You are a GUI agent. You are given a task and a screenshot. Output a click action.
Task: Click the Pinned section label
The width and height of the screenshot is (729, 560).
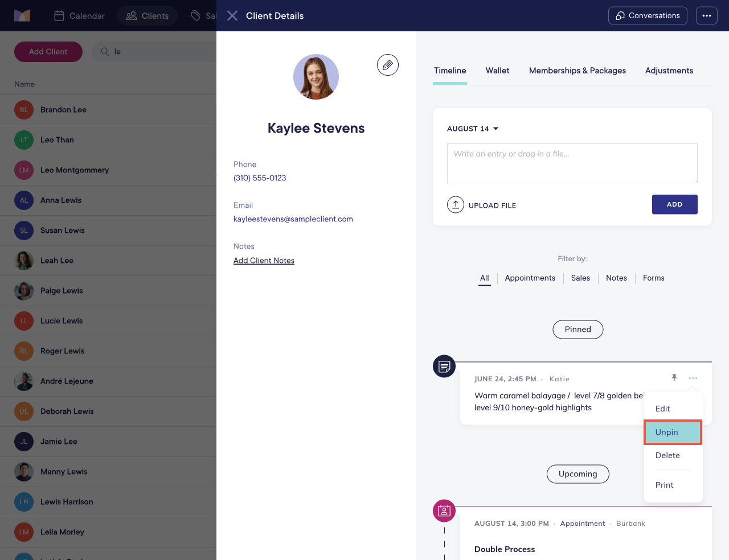pos(578,330)
